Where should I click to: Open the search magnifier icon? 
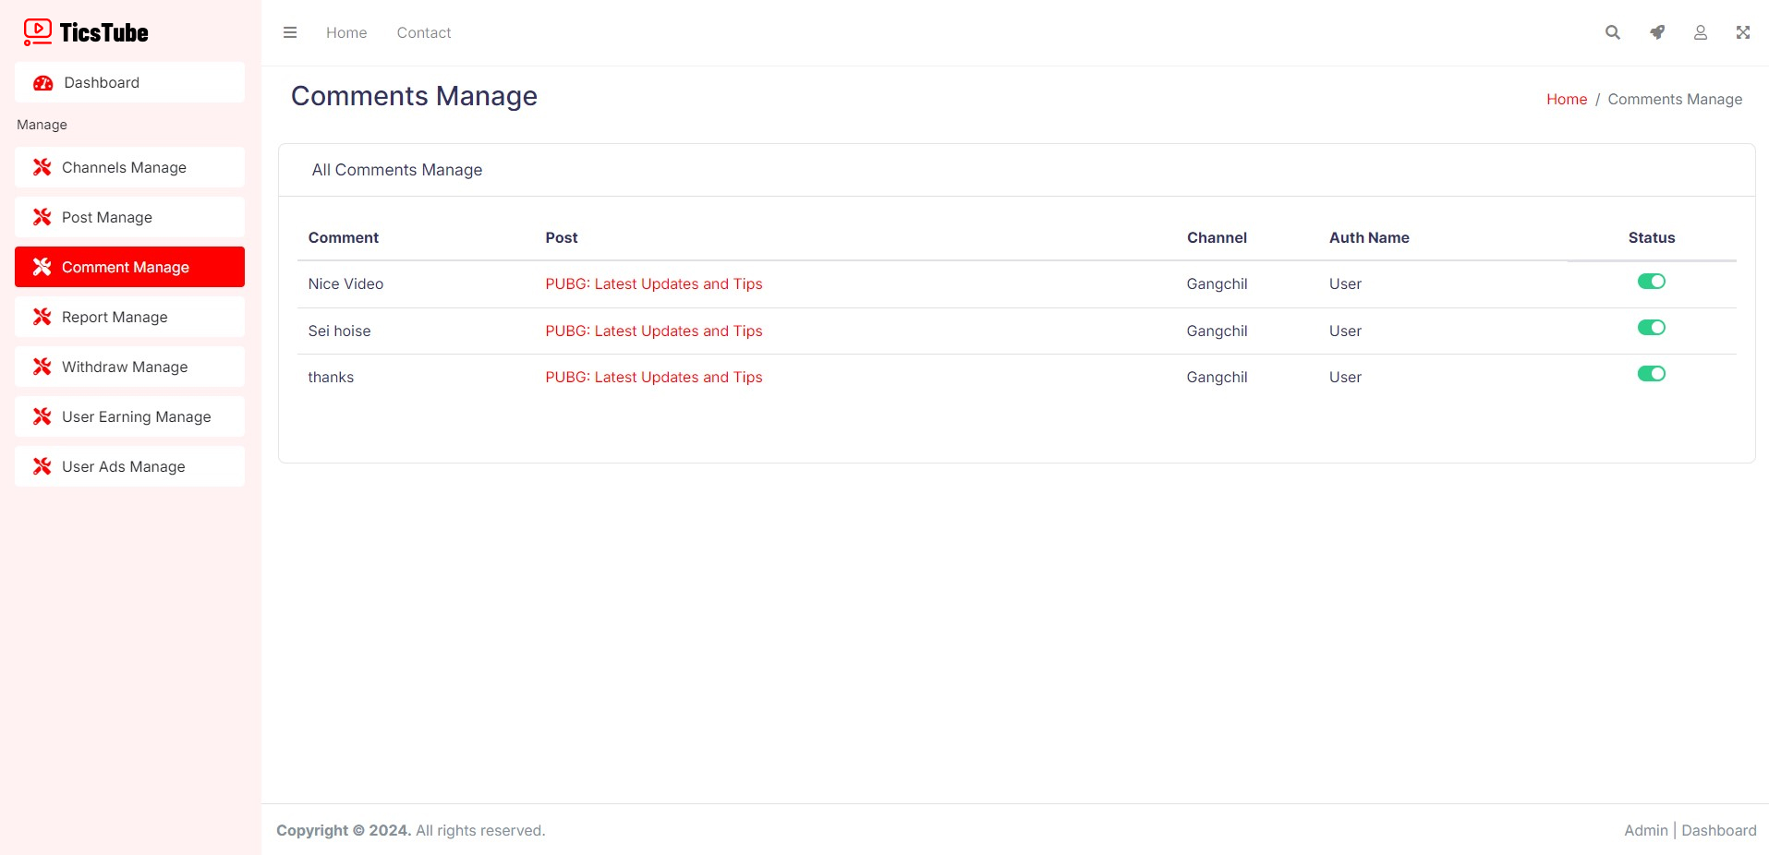1612,32
